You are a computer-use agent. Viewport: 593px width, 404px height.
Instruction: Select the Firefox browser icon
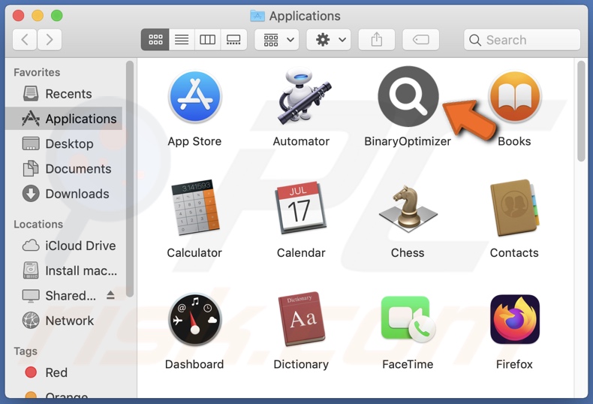click(514, 319)
